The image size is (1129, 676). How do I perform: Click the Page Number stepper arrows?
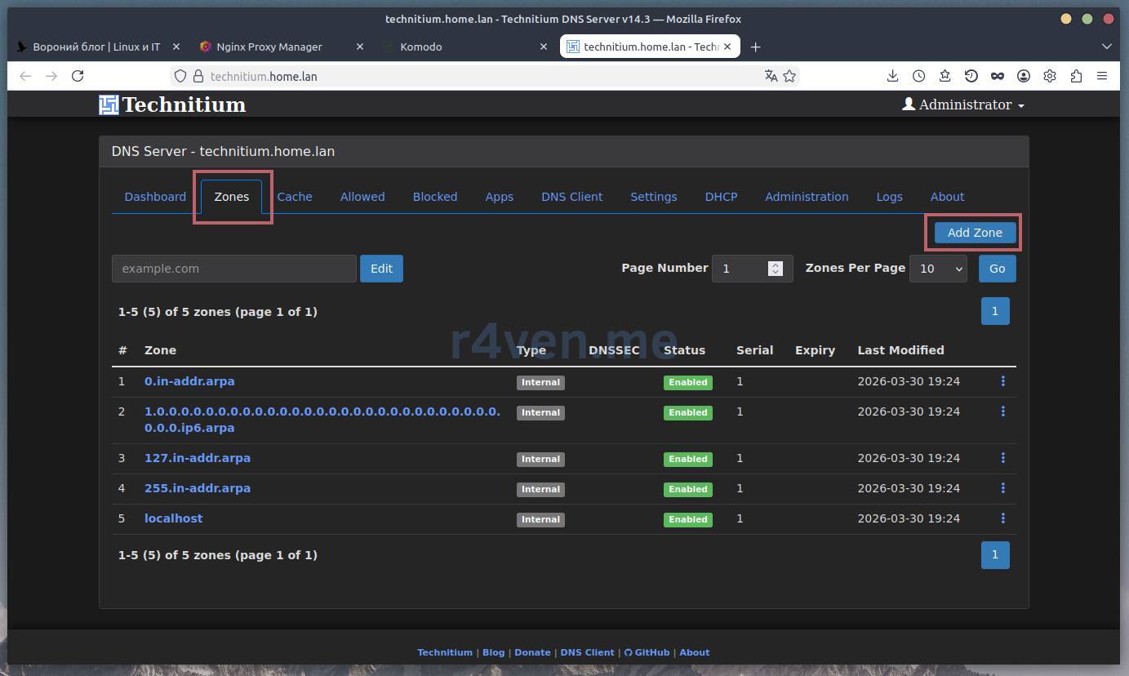(x=776, y=269)
